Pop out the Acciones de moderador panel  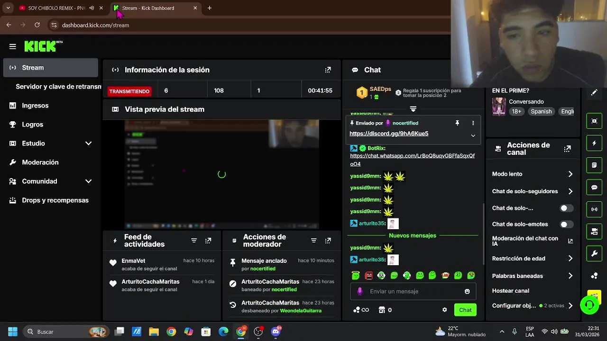[x=328, y=241]
